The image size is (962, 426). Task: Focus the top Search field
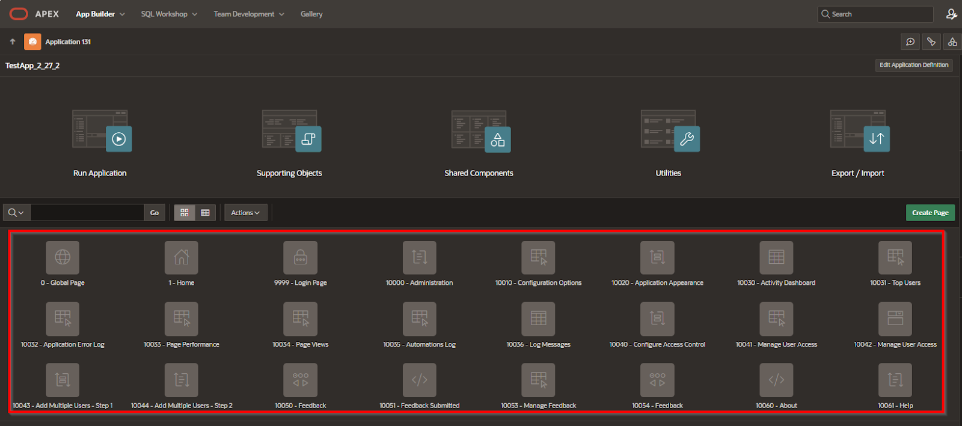click(x=875, y=14)
